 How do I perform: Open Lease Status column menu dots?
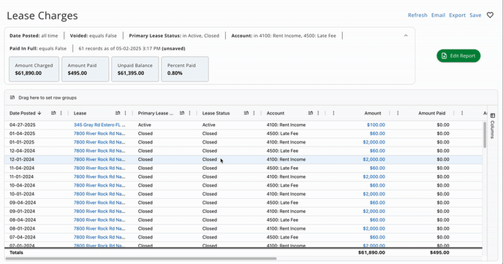point(254,113)
